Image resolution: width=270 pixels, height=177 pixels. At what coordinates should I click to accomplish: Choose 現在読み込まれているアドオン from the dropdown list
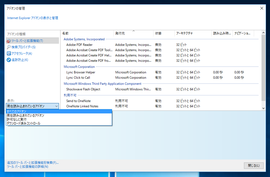click(26, 115)
